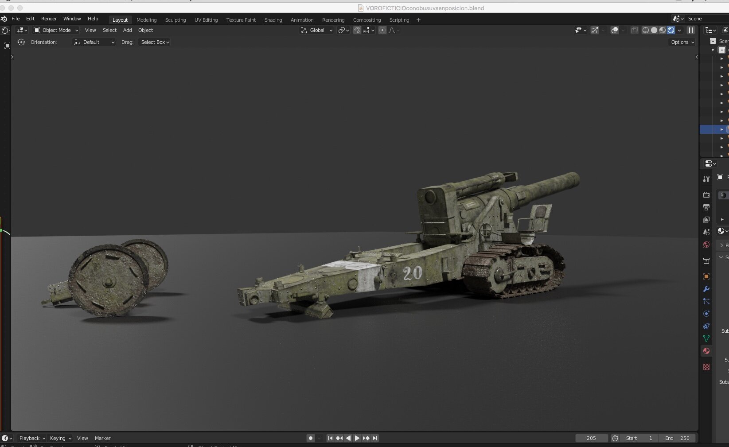729x447 pixels.
Task: Play the animation forward
Action: 357,438
